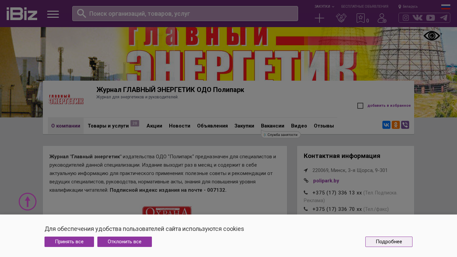Click the user registration icon

tap(382, 18)
